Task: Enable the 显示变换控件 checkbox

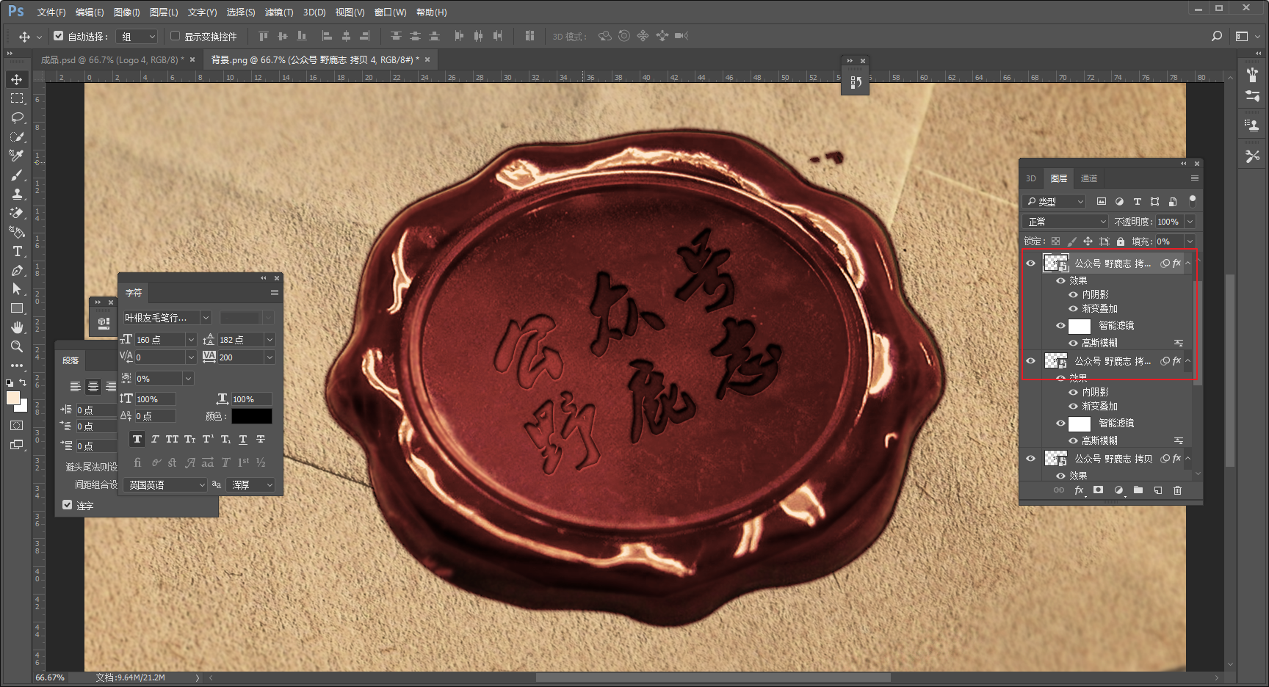Action: click(176, 36)
